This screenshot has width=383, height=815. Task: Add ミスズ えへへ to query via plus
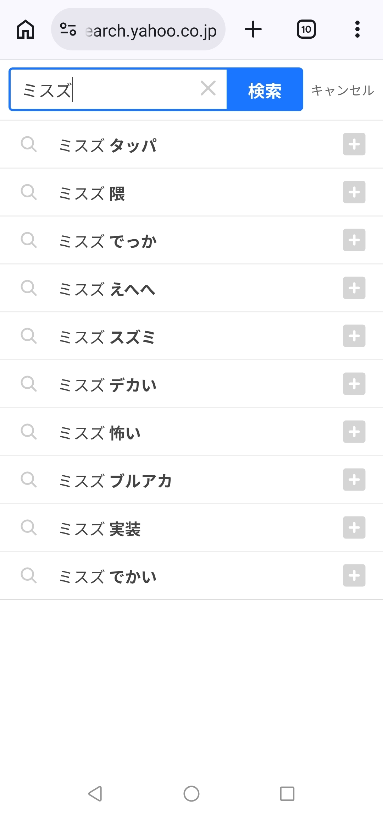[x=354, y=288]
